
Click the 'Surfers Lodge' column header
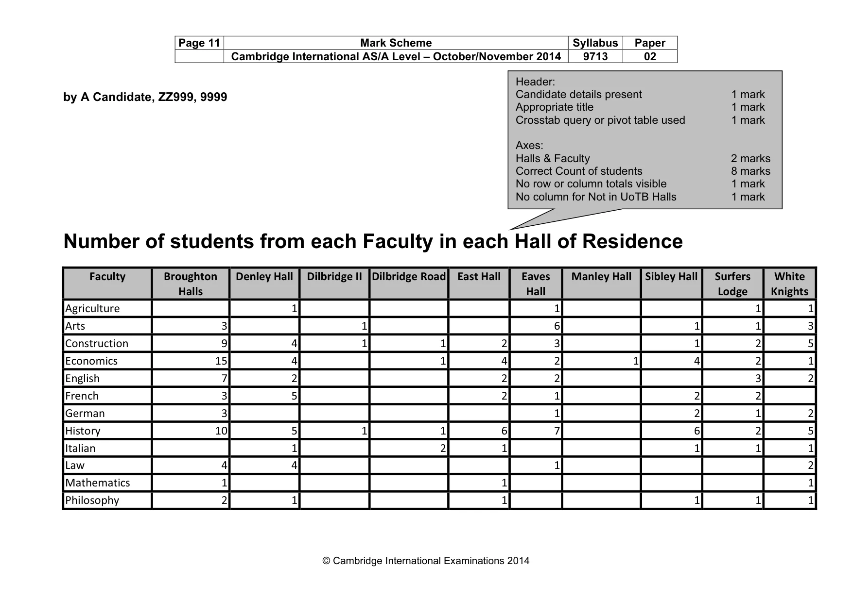tap(732, 284)
